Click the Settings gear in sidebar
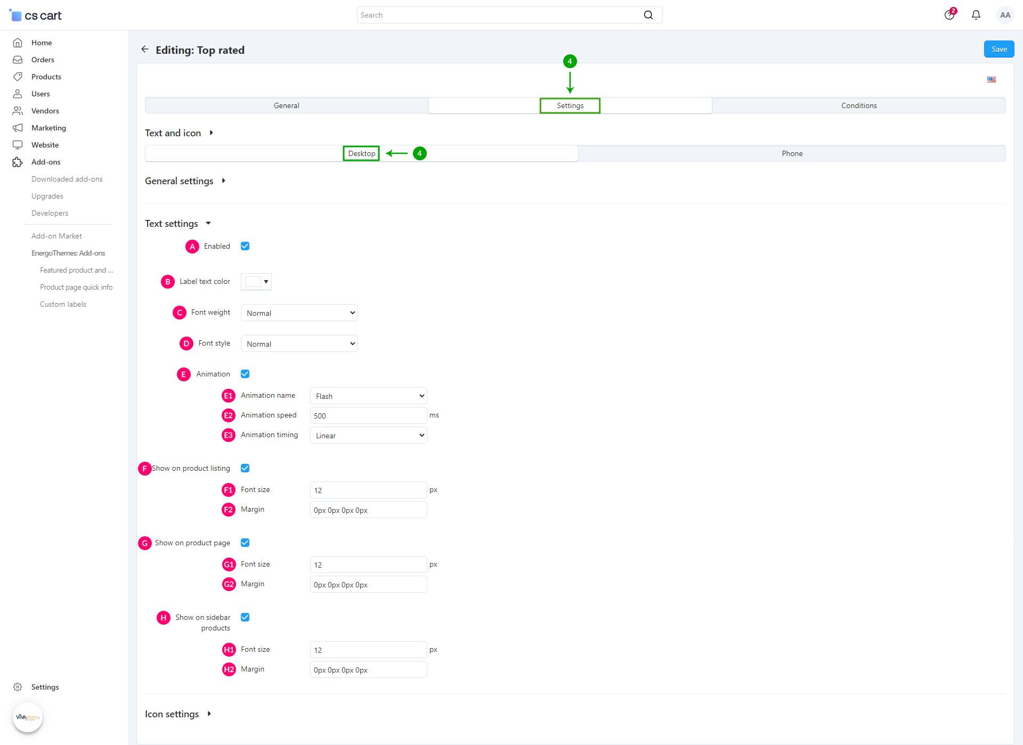Image resolution: width=1023 pixels, height=745 pixels. pyautogui.click(x=18, y=687)
